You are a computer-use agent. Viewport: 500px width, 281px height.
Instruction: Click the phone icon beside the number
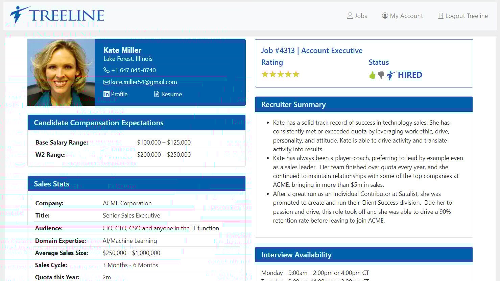coord(106,70)
